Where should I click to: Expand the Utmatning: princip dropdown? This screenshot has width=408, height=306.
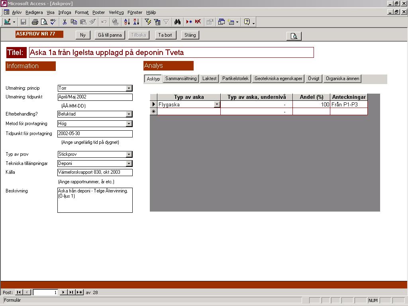129,88
